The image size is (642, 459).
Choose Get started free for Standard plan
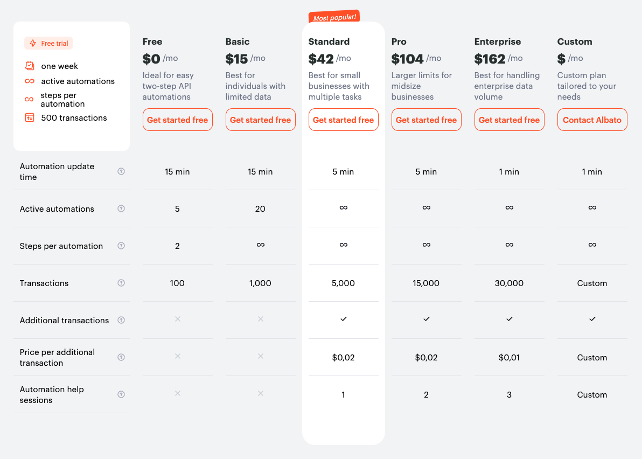[343, 120]
